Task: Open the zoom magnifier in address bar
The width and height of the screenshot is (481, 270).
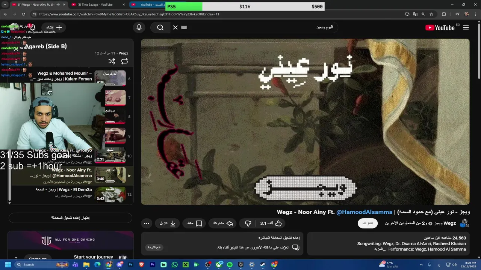Action: pyautogui.click(x=423, y=14)
